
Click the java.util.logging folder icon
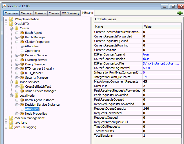pos(11,127)
